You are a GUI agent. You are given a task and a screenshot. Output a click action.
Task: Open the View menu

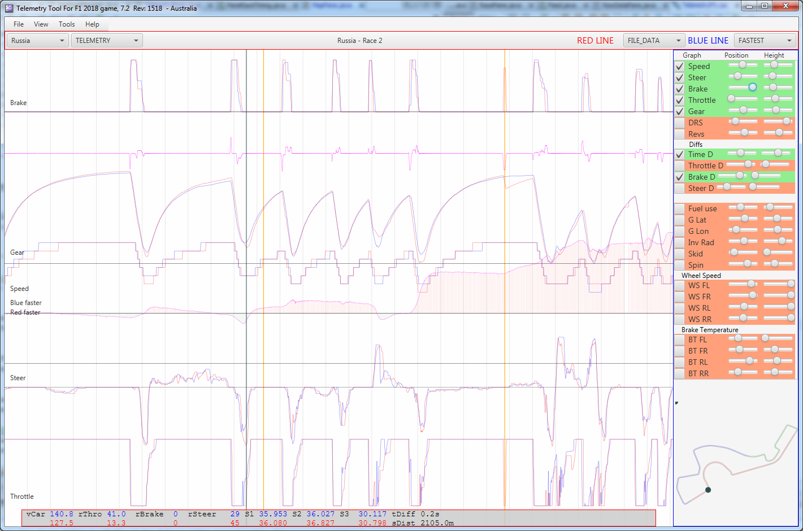coord(41,24)
